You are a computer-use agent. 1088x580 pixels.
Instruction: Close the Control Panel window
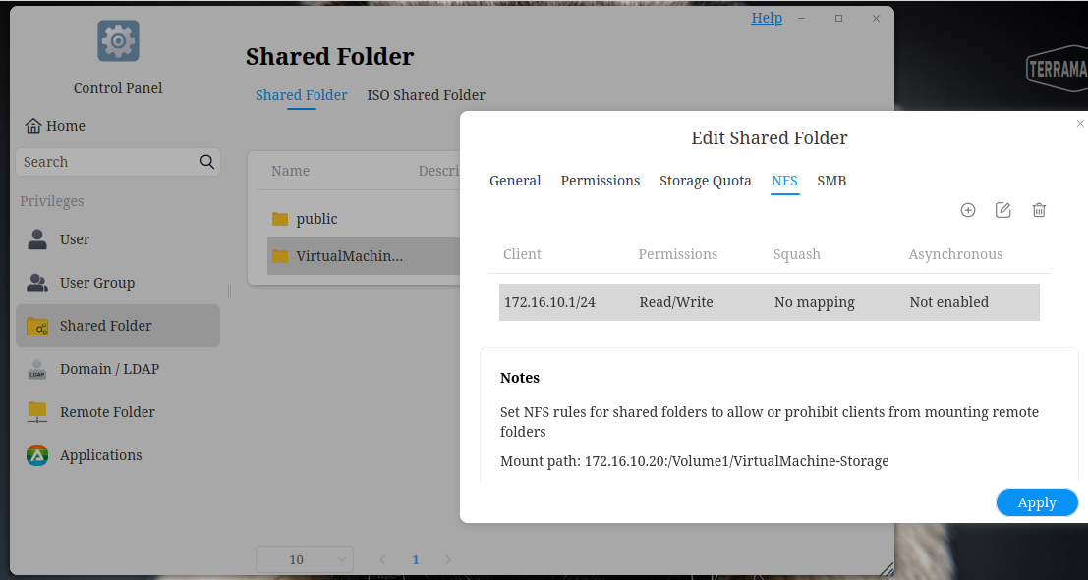coord(876,19)
